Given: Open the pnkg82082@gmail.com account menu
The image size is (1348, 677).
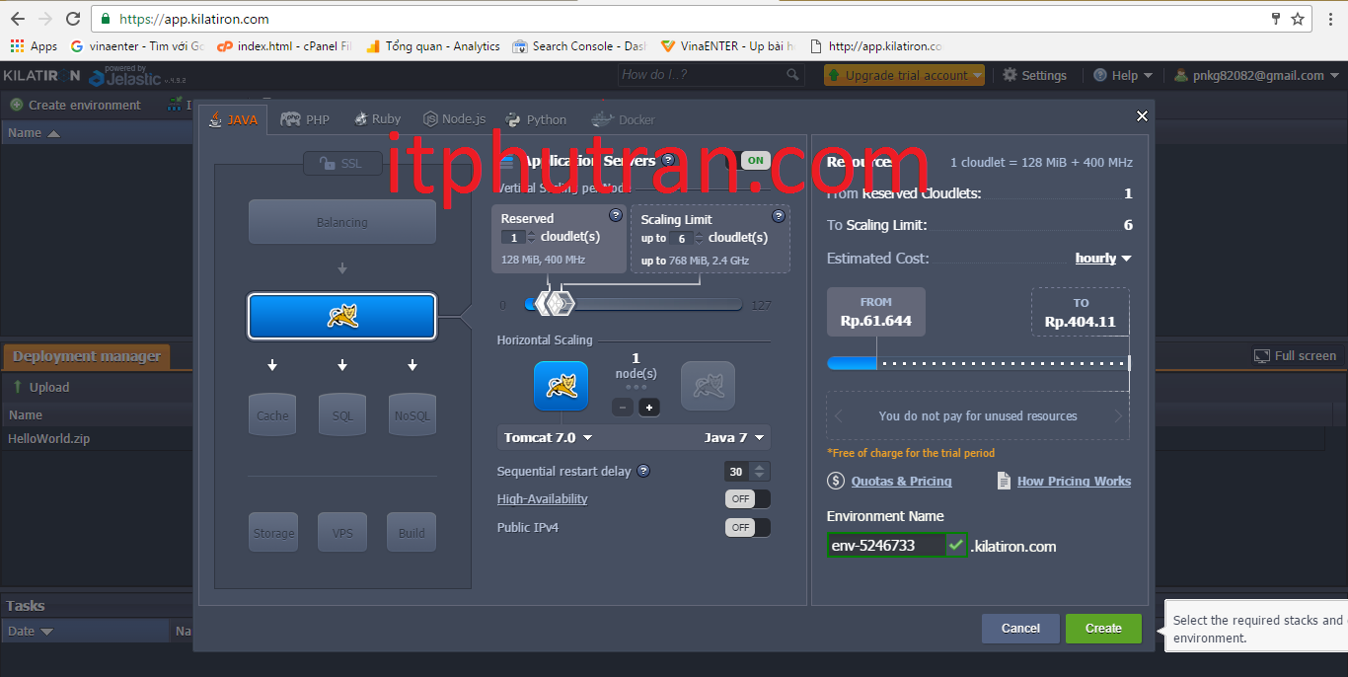Looking at the screenshot, I should point(1256,75).
